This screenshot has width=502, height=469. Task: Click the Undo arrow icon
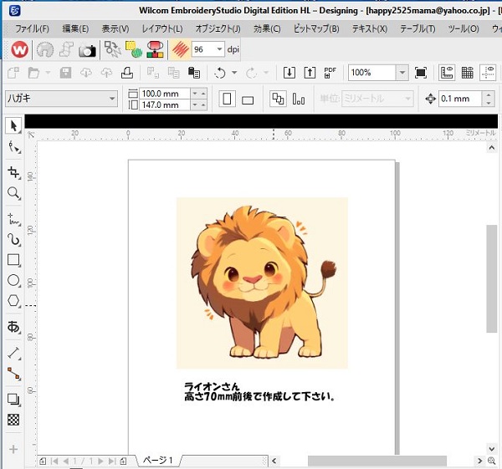tap(220, 73)
